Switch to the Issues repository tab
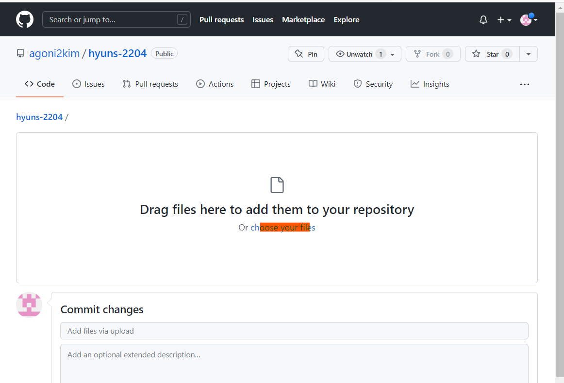 point(88,84)
